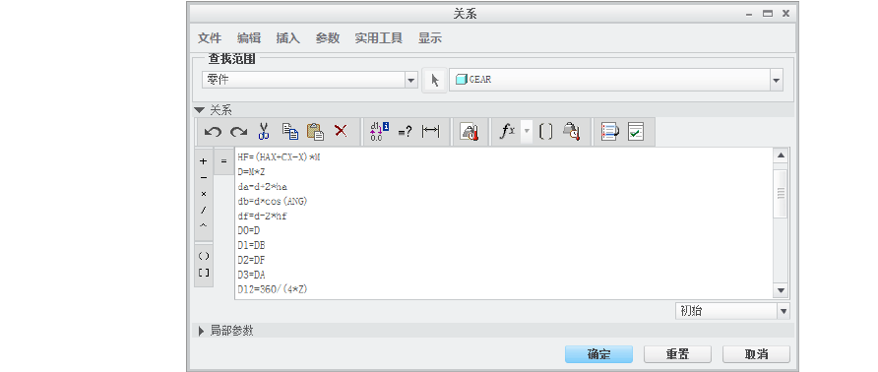Insert multiplication × operator
The image size is (878, 372).
[x=204, y=194]
